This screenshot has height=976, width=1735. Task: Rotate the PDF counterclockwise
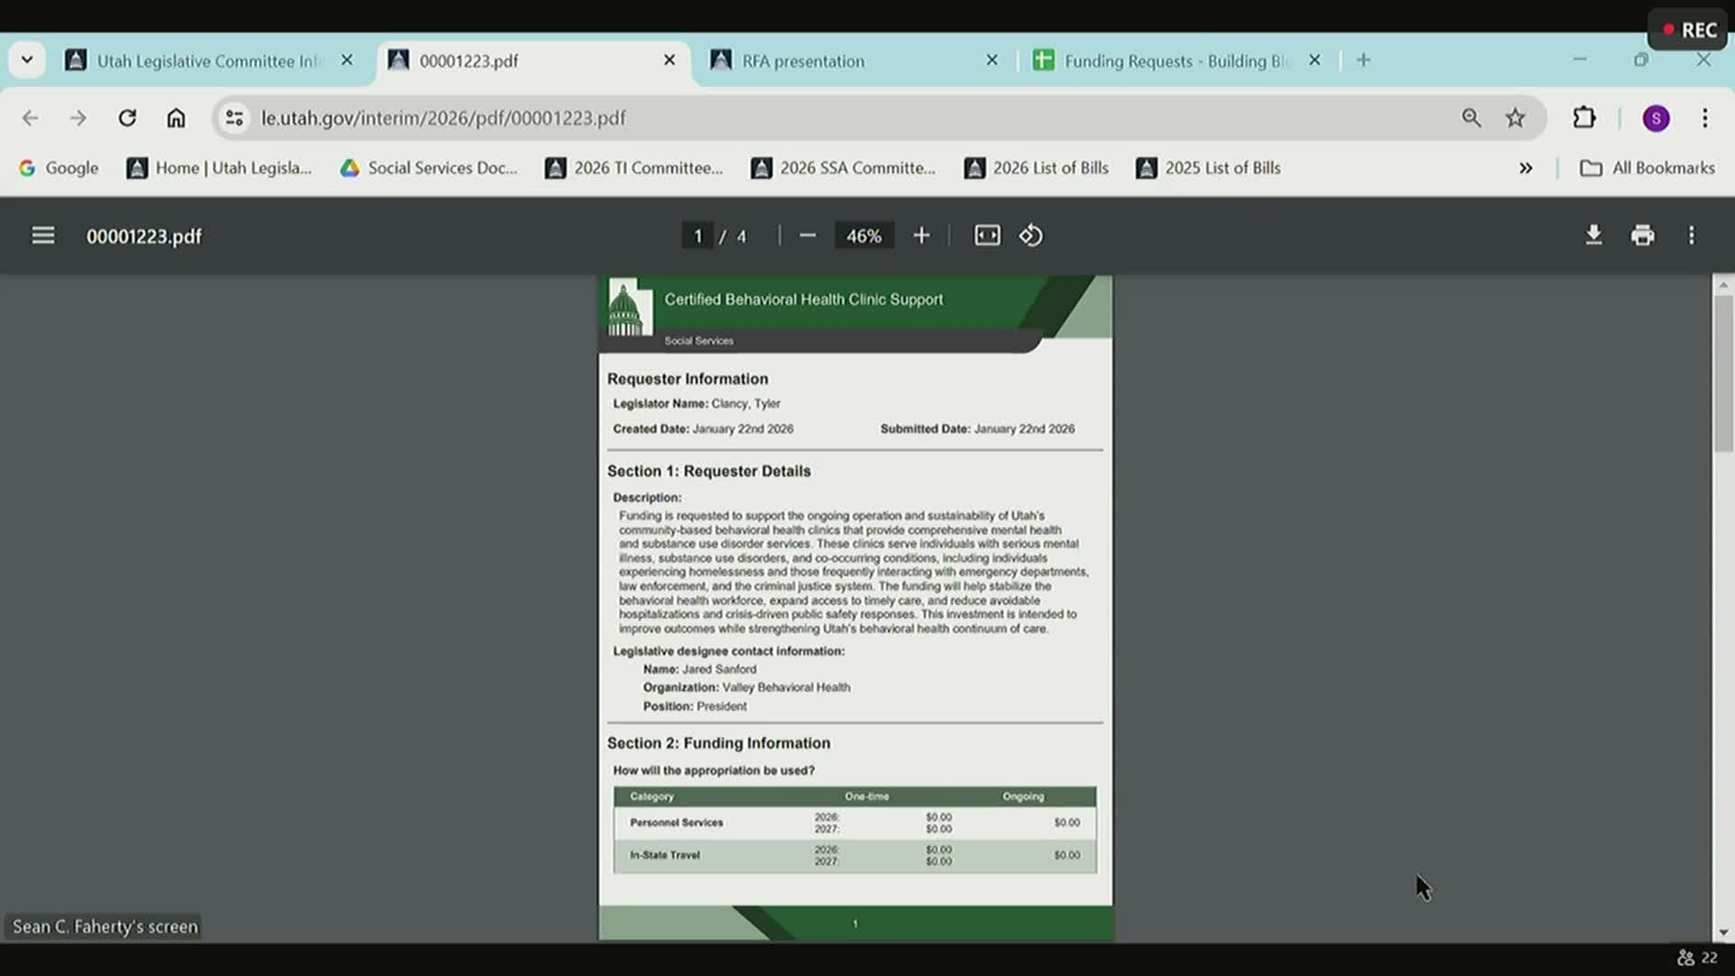(x=1031, y=236)
